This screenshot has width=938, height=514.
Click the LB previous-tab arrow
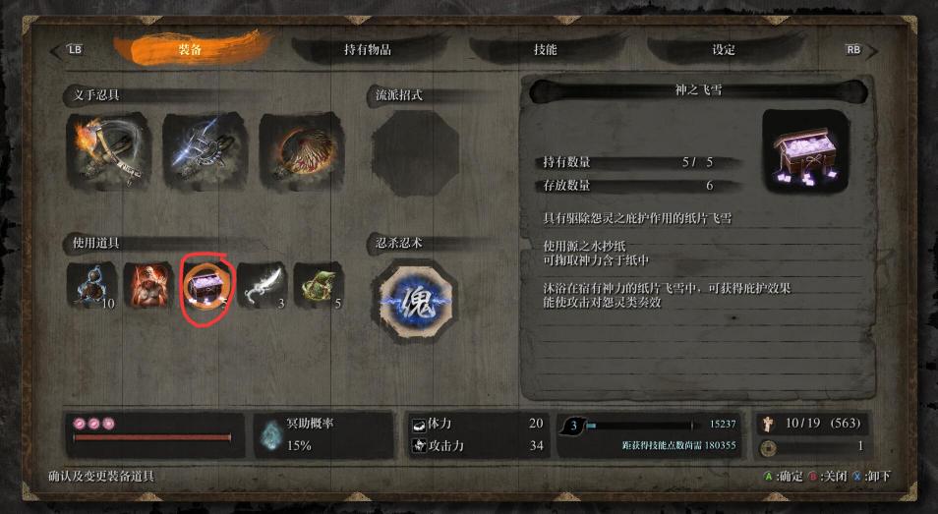pos(67,50)
